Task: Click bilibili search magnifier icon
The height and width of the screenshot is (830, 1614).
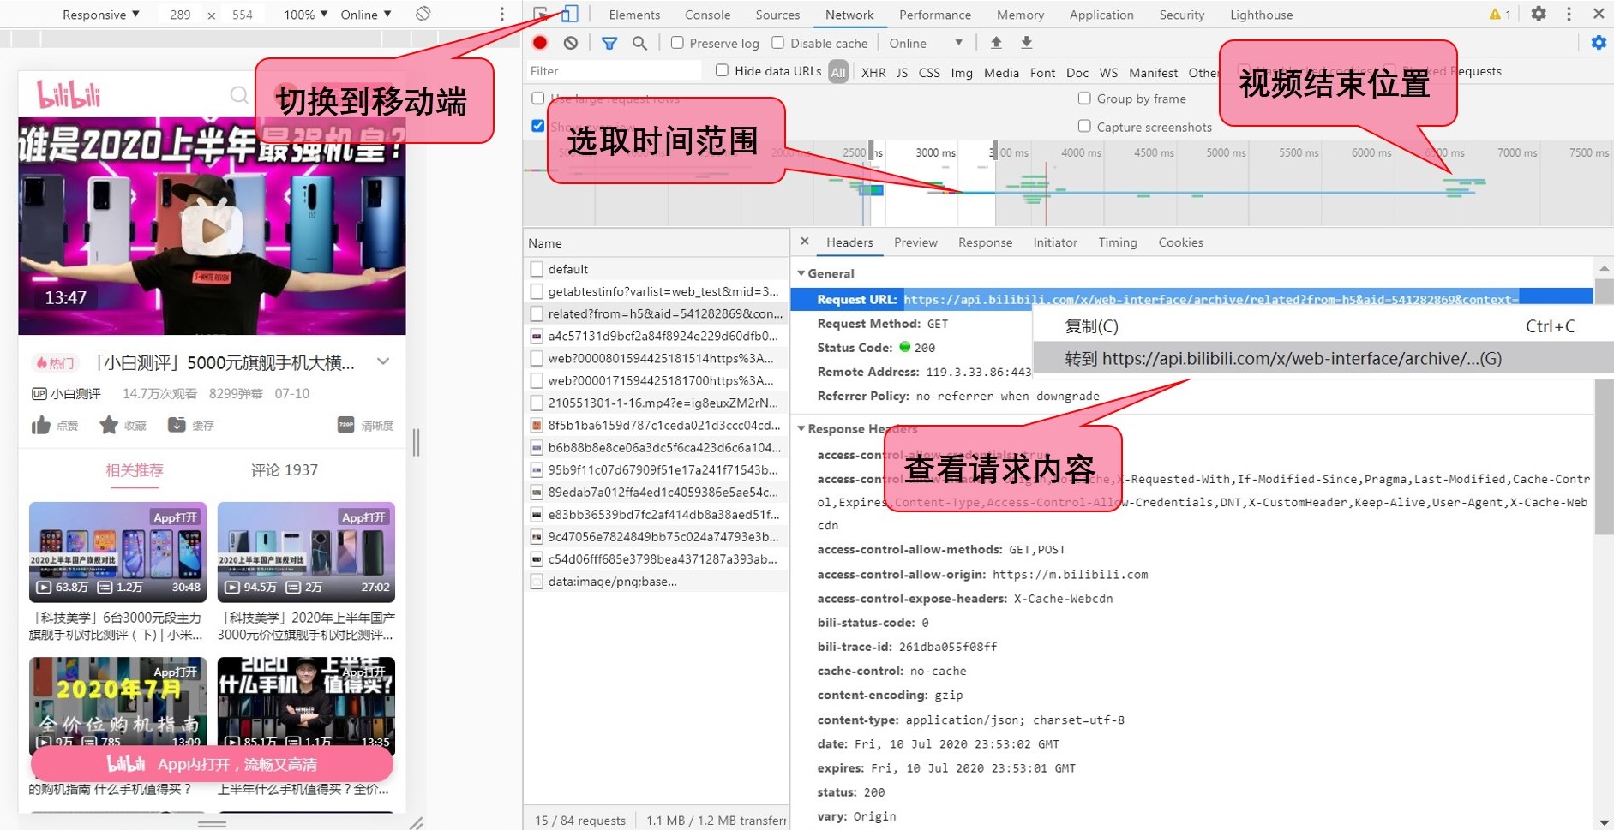Action: [x=240, y=95]
